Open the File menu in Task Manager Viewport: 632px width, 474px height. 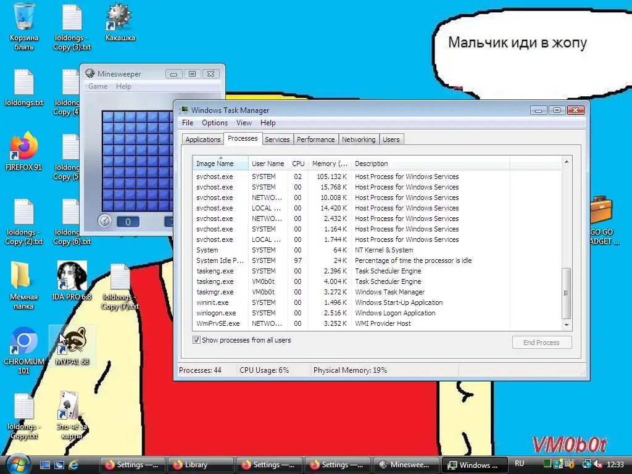(188, 123)
